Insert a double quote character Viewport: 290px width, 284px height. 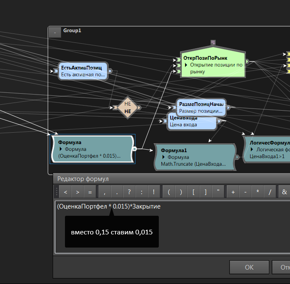[x=218, y=192]
